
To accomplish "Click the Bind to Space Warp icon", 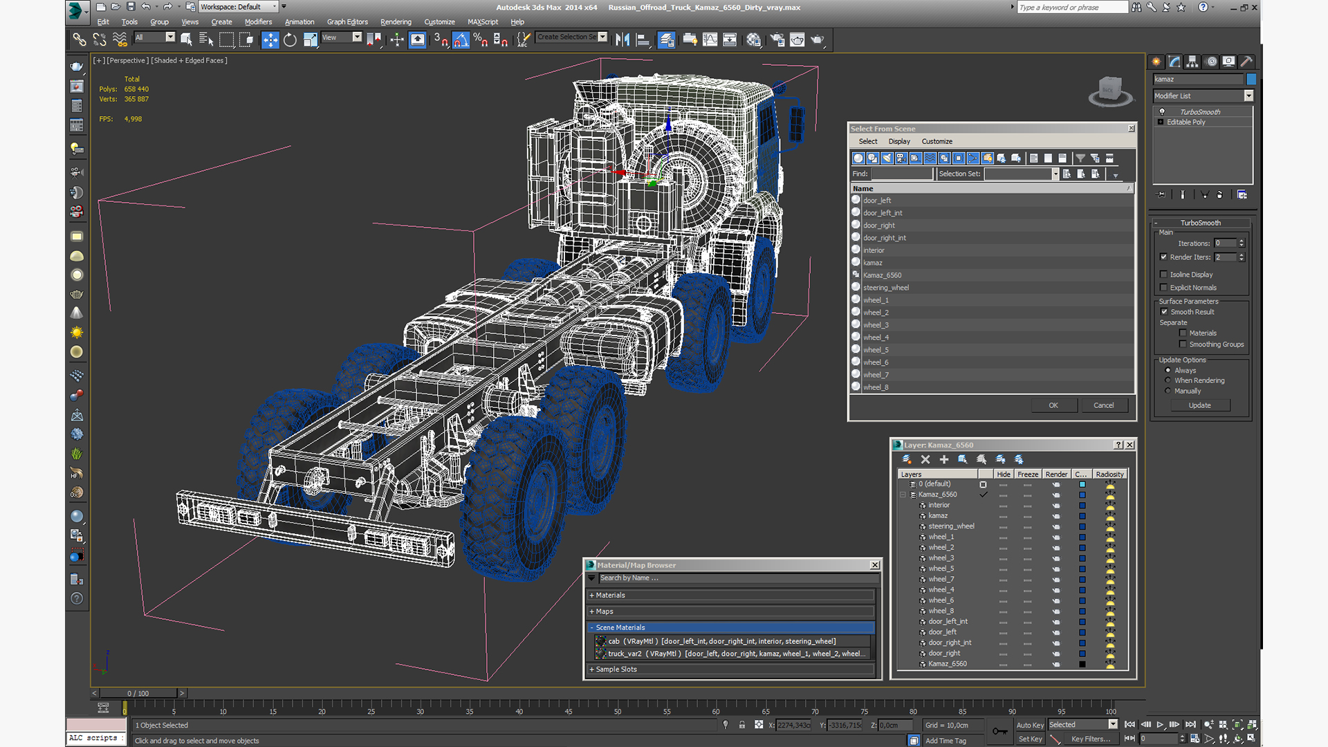I will click(x=120, y=39).
